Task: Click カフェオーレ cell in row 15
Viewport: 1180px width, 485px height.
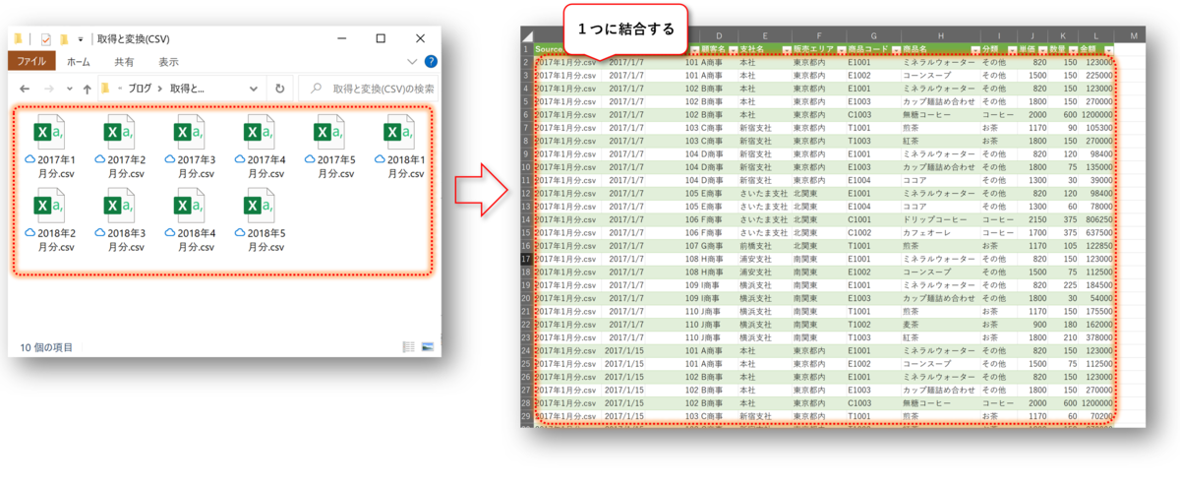Action: [942, 232]
